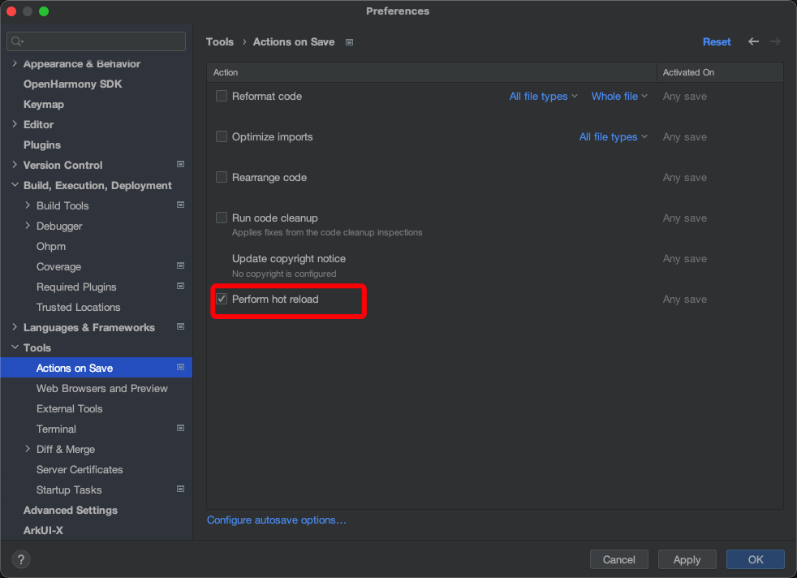Image resolution: width=797 pixels, height=578 pixels.
Task: Click the back navigation arrow icon
Action: 753,41
